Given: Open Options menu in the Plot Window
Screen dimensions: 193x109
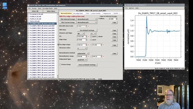Looking at the screenshot, I should (x=131, y=8).
